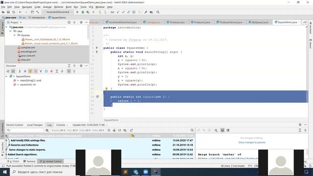Toggle Autoscroll to Source in Structure toolbar
313x176 pixels.
click(x=69, y=71)
